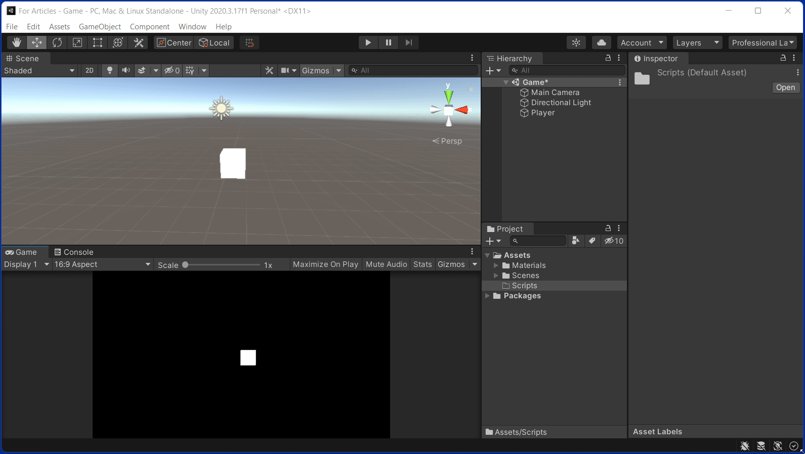Select Main Camera in Hierarchy
This screenshot has width=805, height=454.
tap(555, 93)
